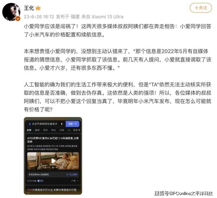Click the username 王化
This screenshot has height=198, width=217.
29,8
